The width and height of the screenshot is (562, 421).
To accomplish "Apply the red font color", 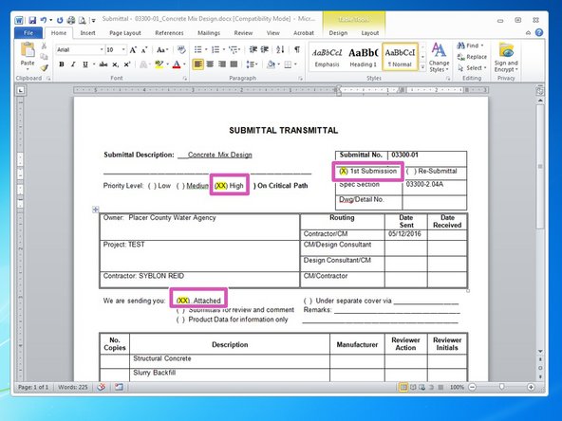I will (177, 64).
